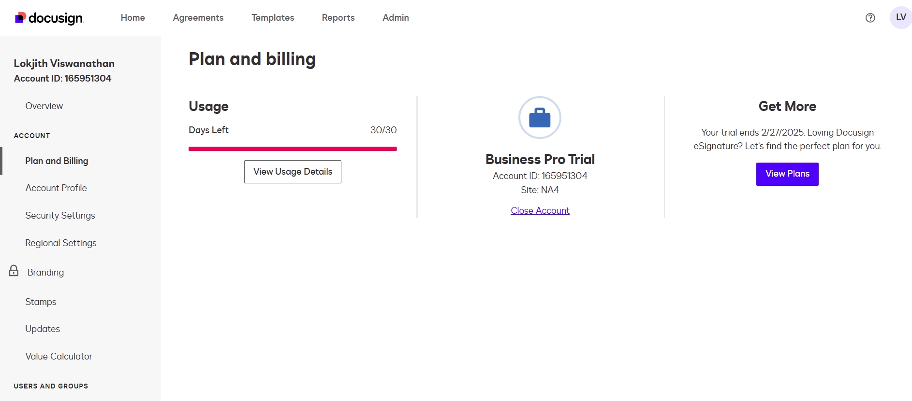Screen dimensions: 912x401
Task: Open the Reports tab
Action: point(338,18)
